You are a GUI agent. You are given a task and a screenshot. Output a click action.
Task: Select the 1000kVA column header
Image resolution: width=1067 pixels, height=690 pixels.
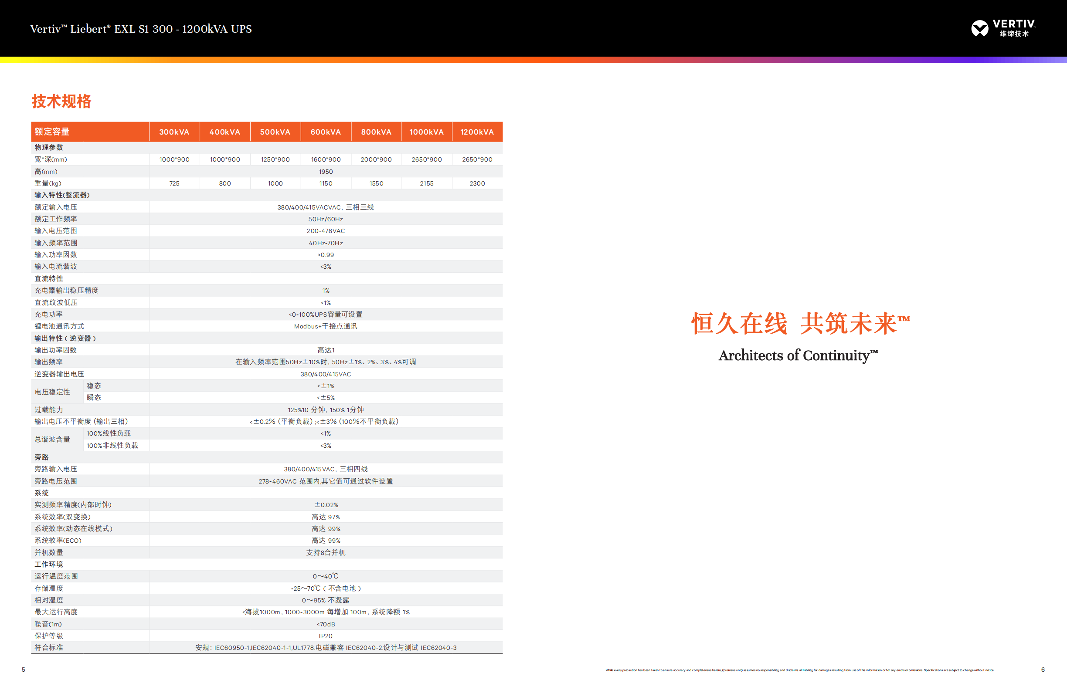click(x=427, y=132)
